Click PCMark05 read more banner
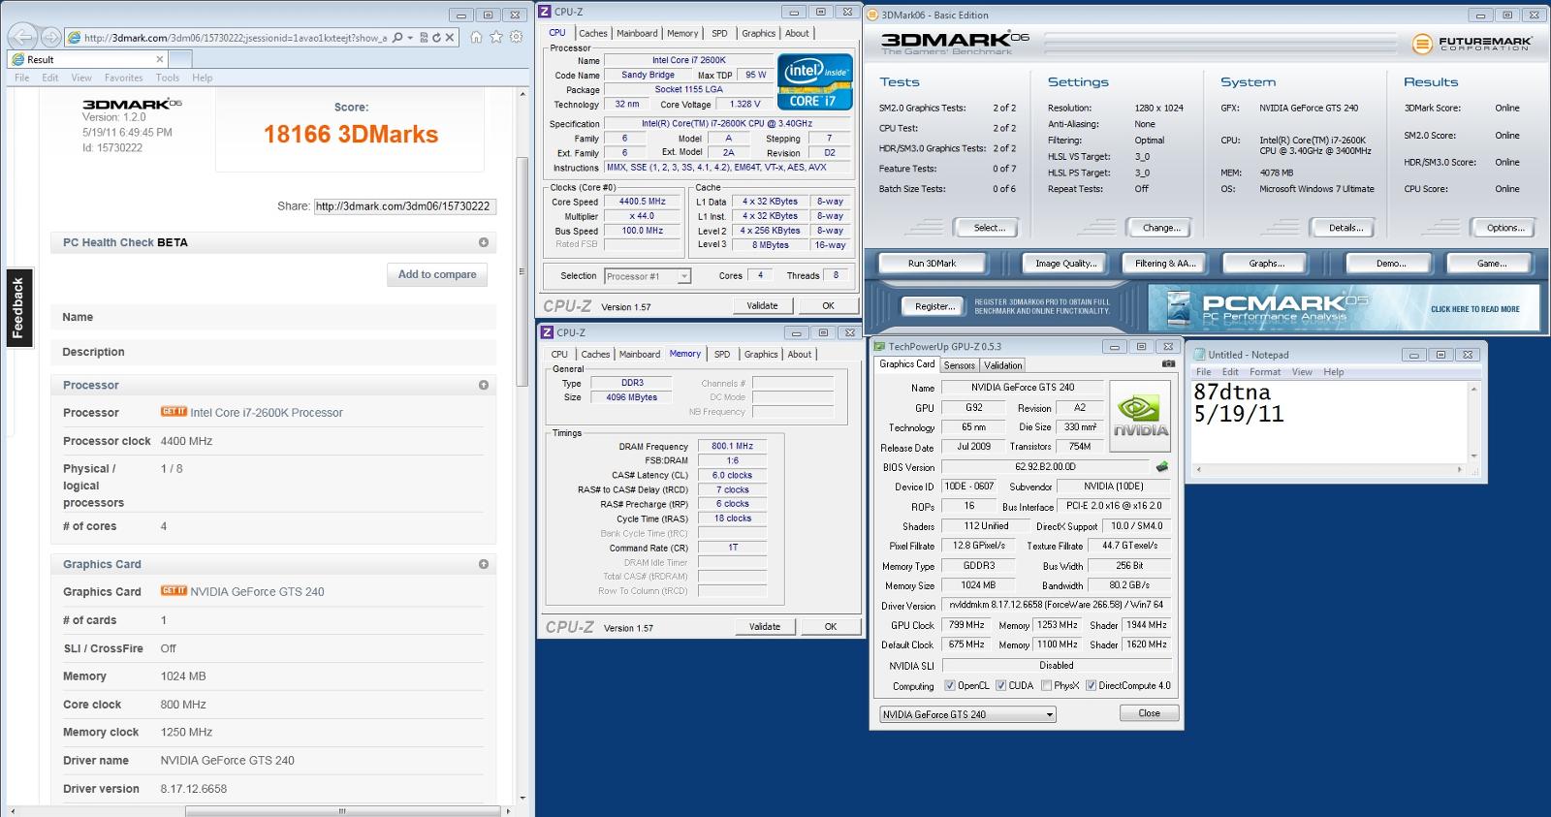This screenshot has height=817, width=1551. click(x=1345, y=308)
